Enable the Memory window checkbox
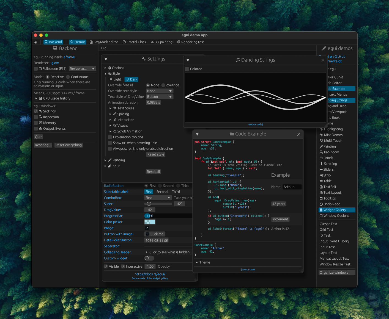Image resolution: width=389 pixels, height=319 pixels. [36, 123]
